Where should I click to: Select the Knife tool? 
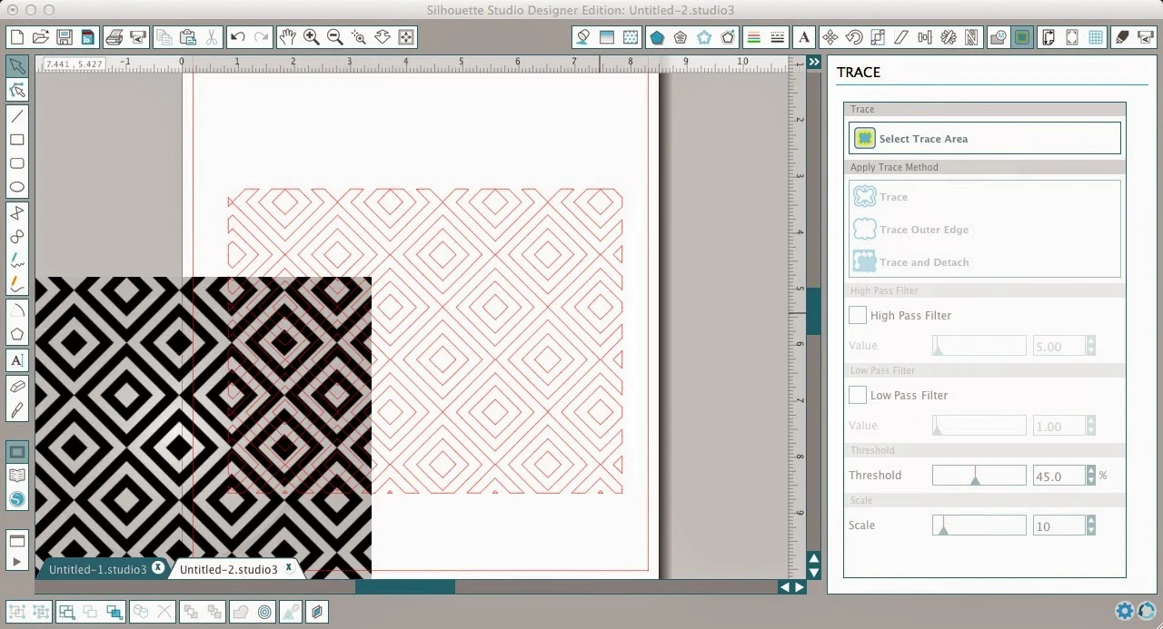tap(15, 410)
